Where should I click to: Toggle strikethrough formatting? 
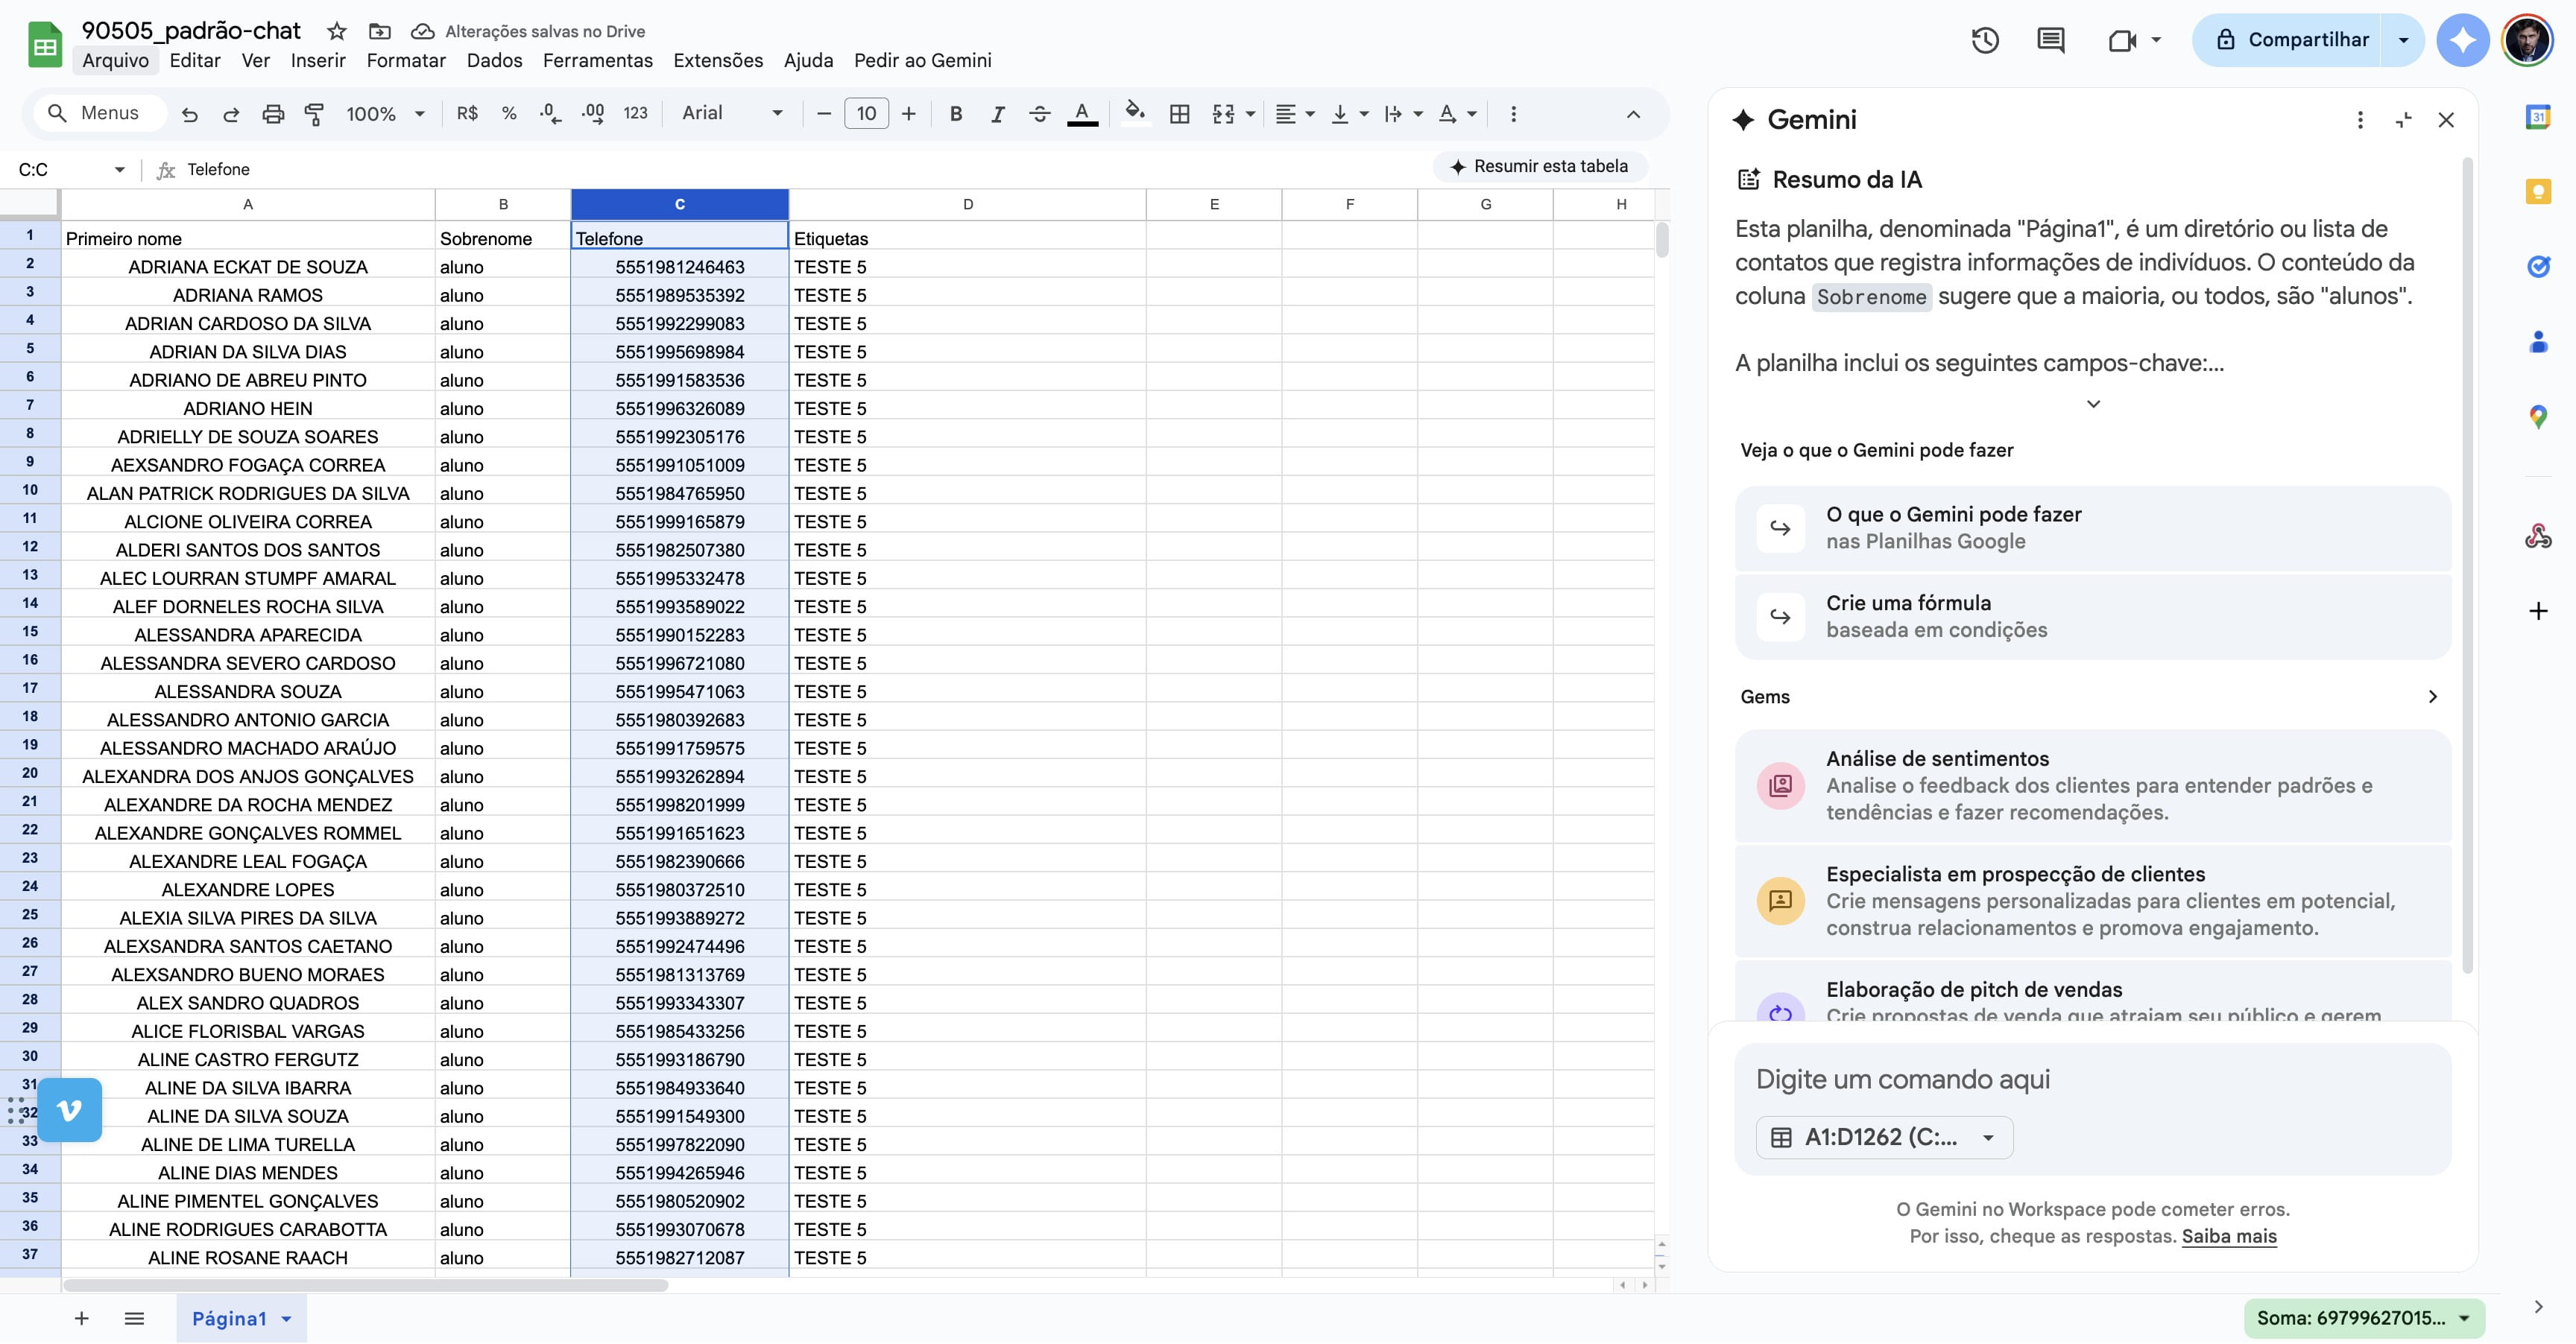pyautogui.click(x=1039, y=114)
